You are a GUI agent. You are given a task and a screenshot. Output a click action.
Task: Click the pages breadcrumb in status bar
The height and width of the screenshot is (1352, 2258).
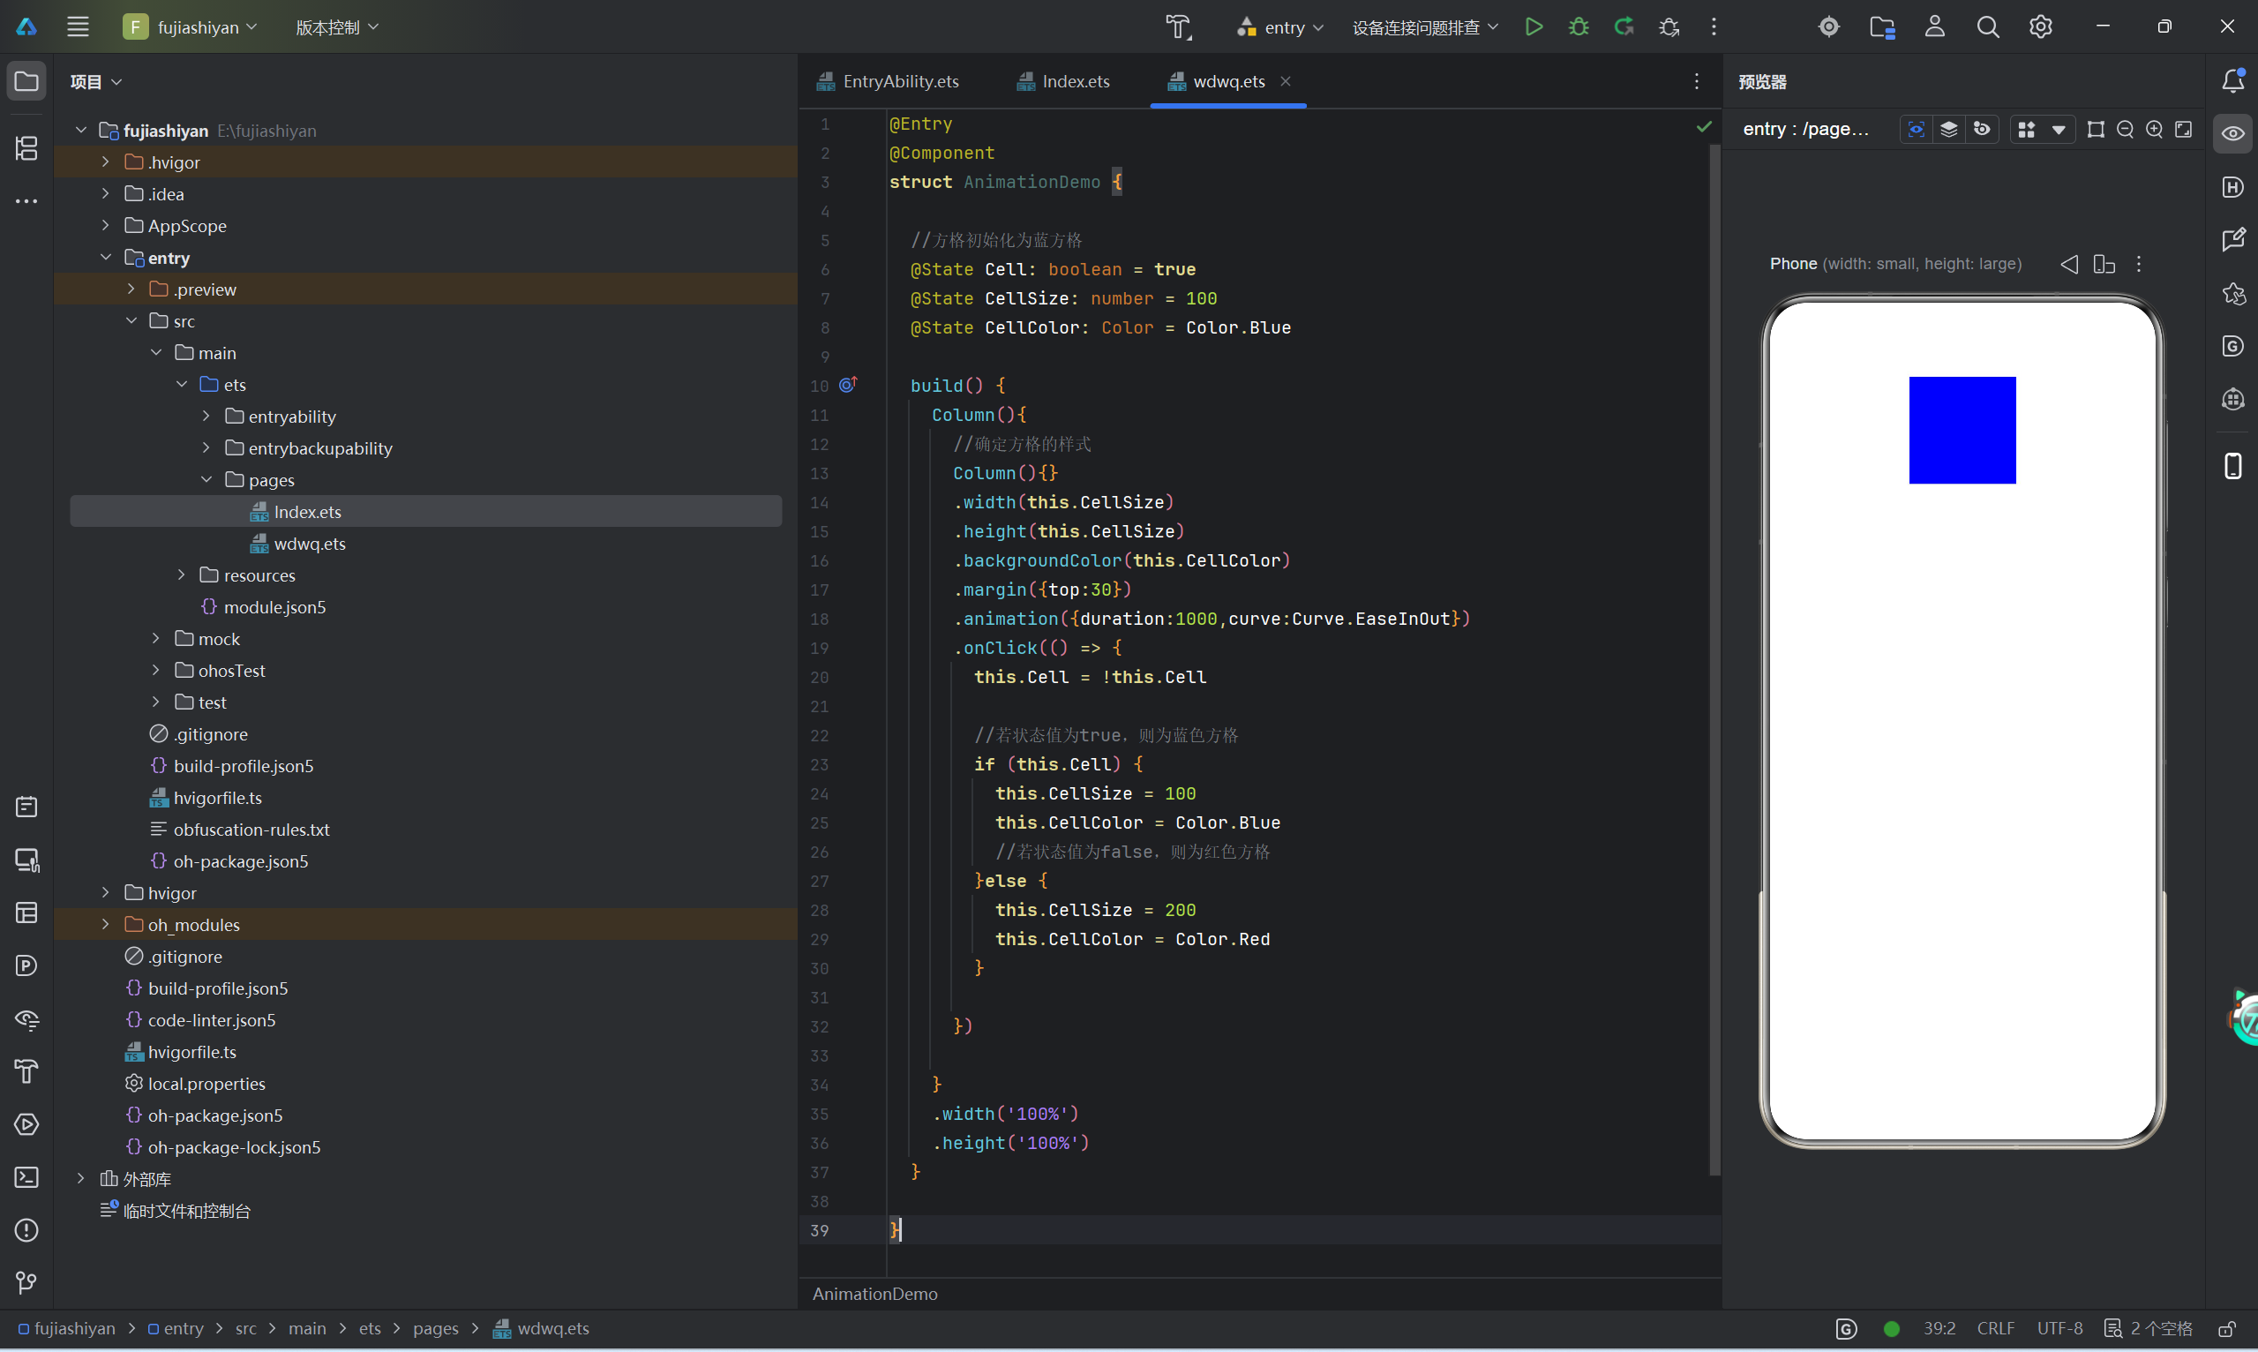tap(435, 1328)
